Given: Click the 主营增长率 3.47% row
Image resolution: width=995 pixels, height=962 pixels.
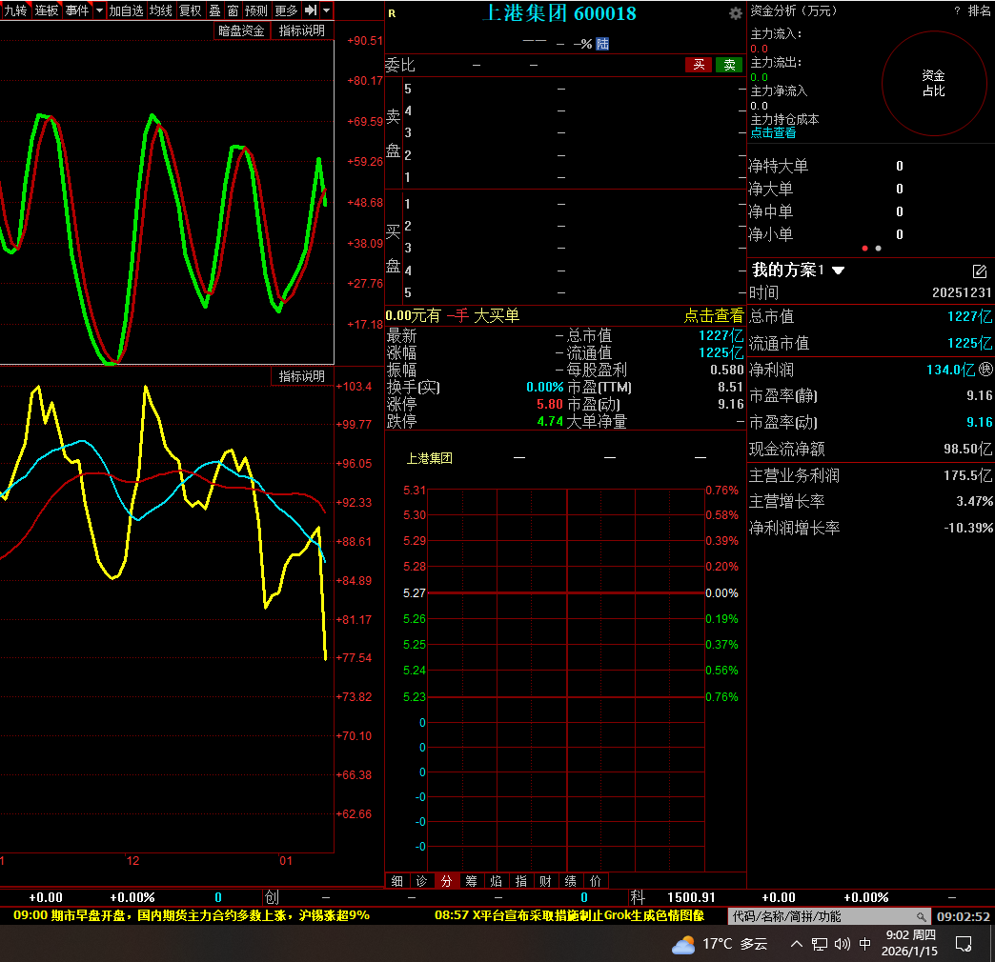Looking at the screenshot, I should pyautogui.click(x=871, y=501).
